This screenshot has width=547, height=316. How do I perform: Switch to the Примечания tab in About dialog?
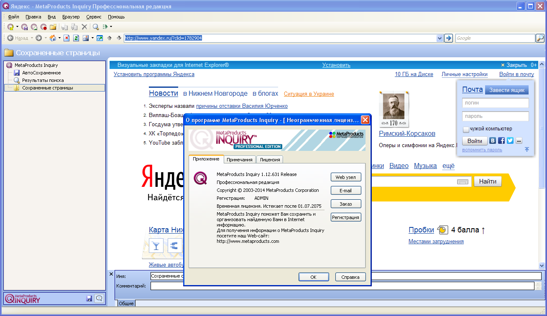240,160
